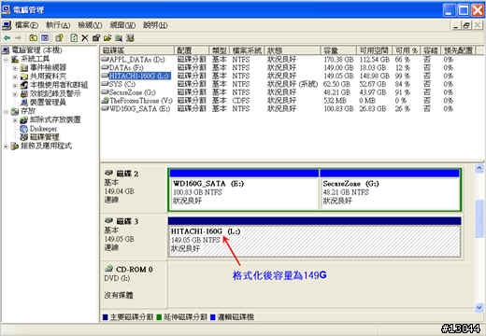Select the 卸除式存放裝置 tree item
The image size is (486, 336).
tap(55, 119)
